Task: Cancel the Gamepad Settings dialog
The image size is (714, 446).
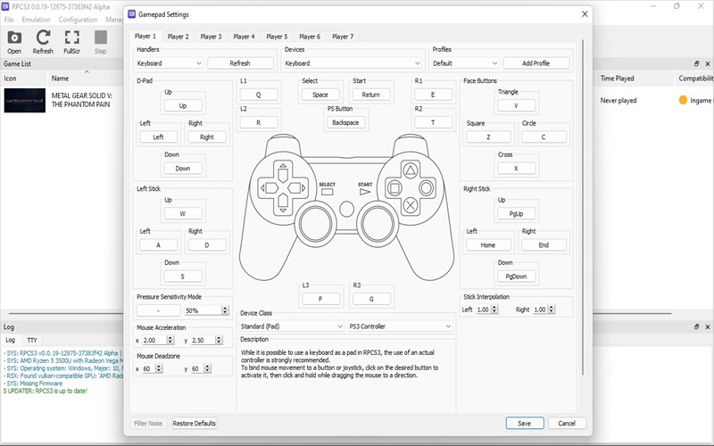Action: (x=567, y=423)
